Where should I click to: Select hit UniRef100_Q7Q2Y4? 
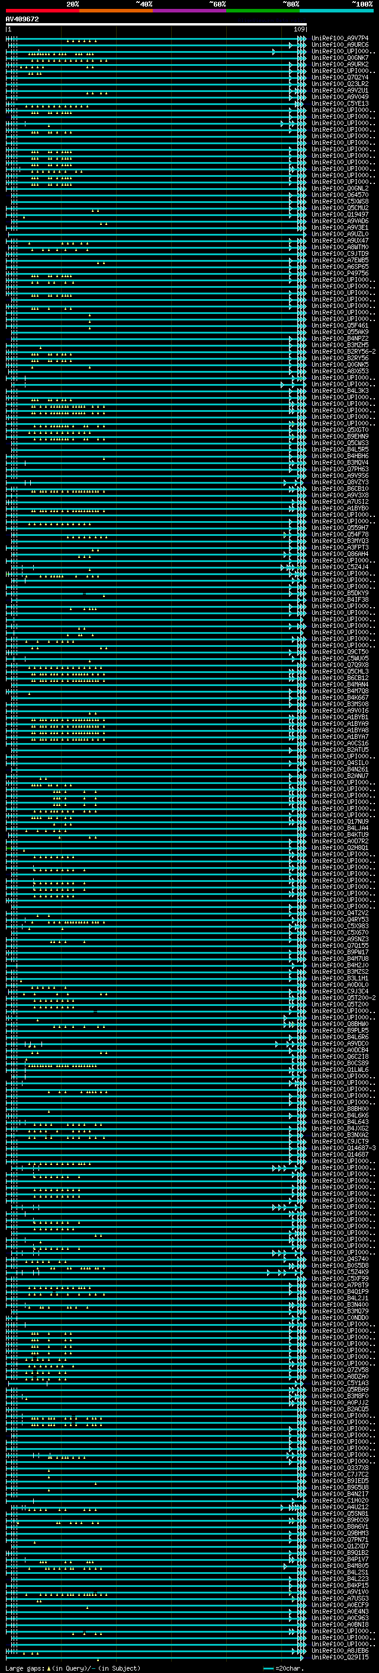tap(340, 77)
